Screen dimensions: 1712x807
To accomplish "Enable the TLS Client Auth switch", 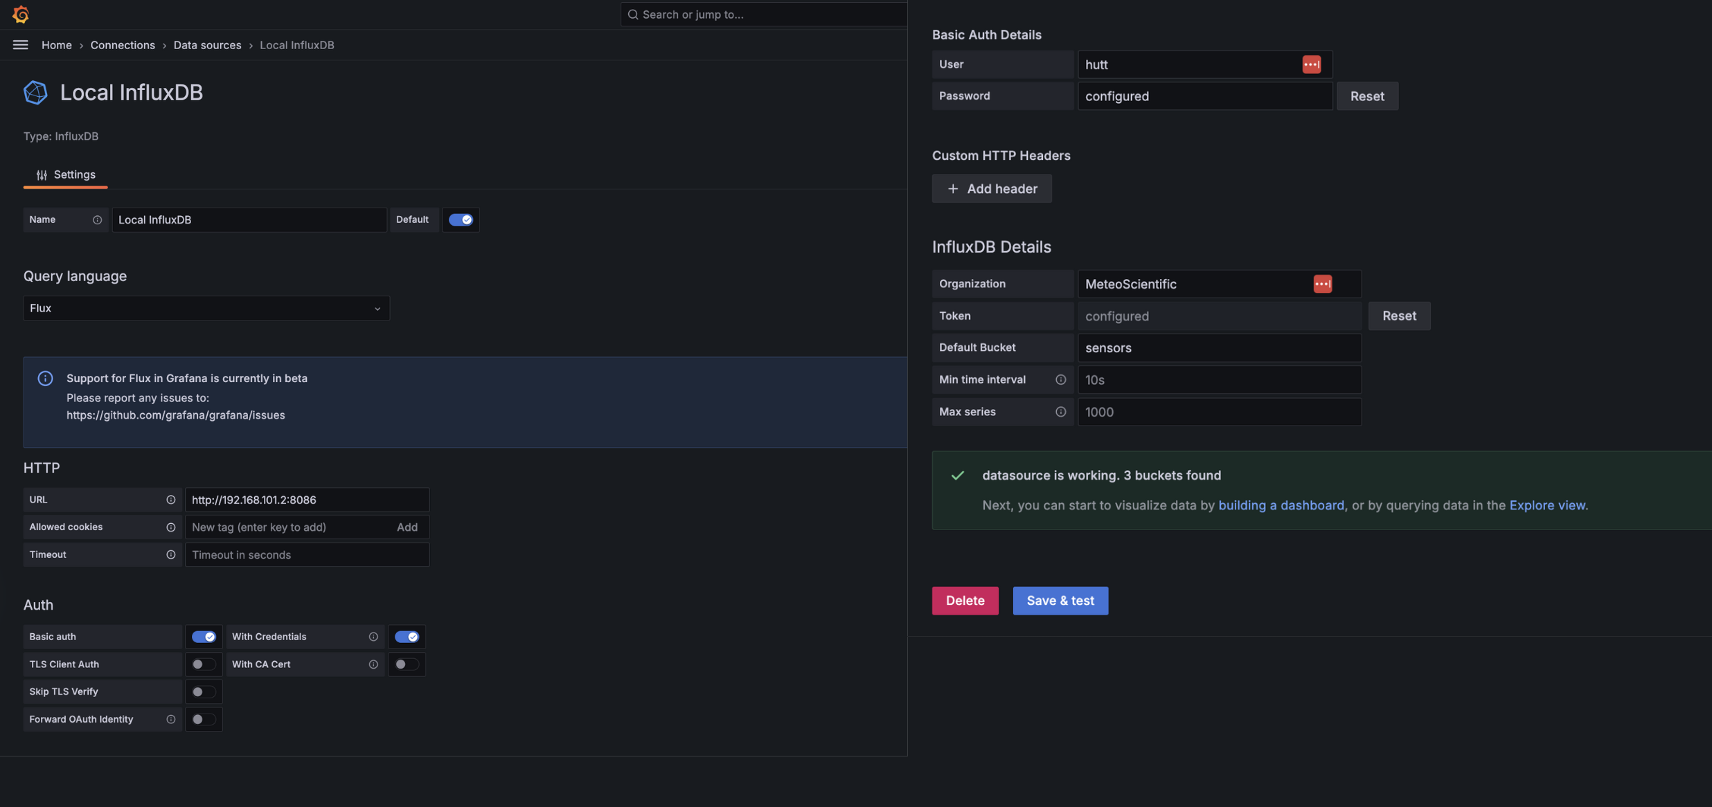I will 204,664.
